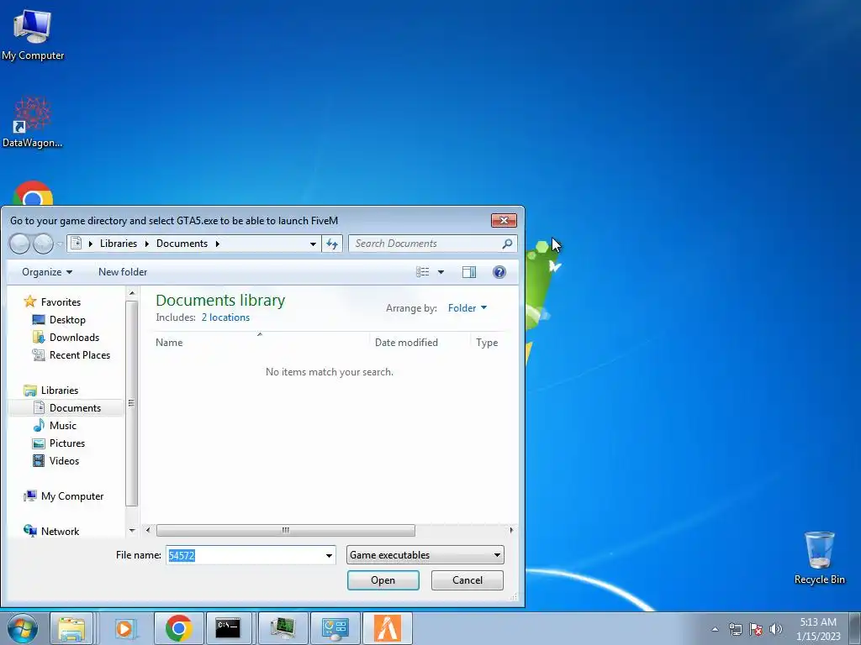This screenshot has width=861, height=645.
Task: Open the 2 locations link
Action: [225, 317]
